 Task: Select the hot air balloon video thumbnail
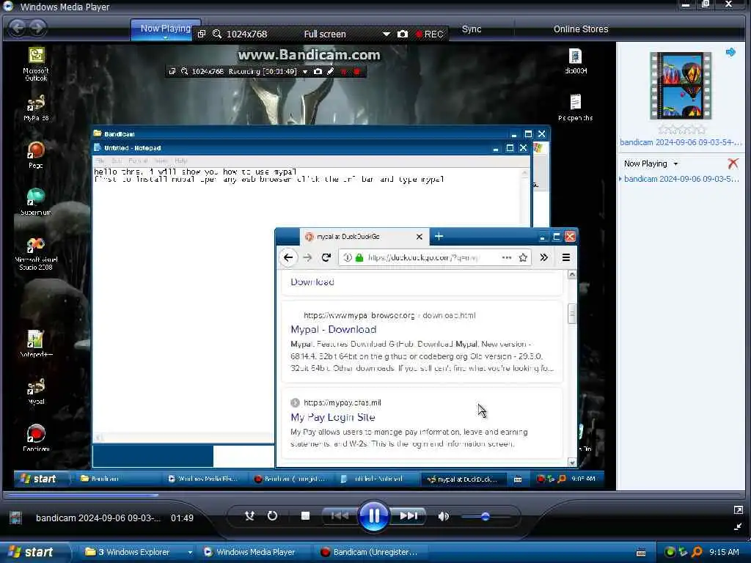[x=681, y=86]
